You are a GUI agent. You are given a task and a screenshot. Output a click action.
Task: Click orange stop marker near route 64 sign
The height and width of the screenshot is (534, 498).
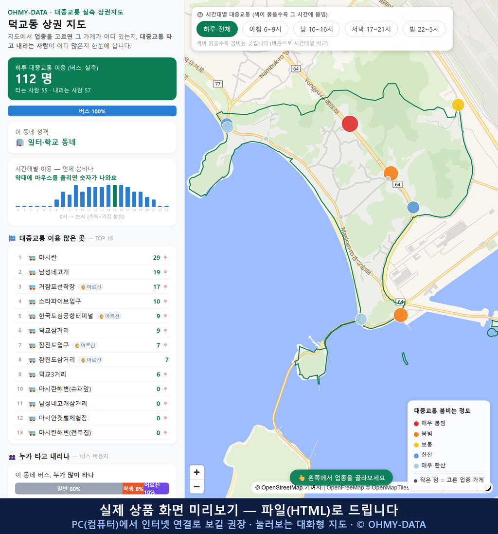pyautogui.click(x=391, y=173)
